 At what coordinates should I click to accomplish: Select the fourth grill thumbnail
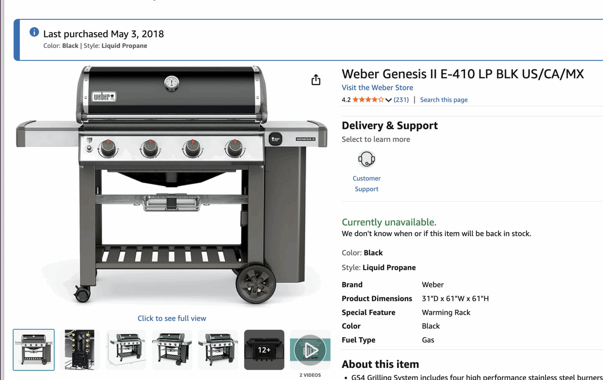pyautogui.click(x=172, y=350)
